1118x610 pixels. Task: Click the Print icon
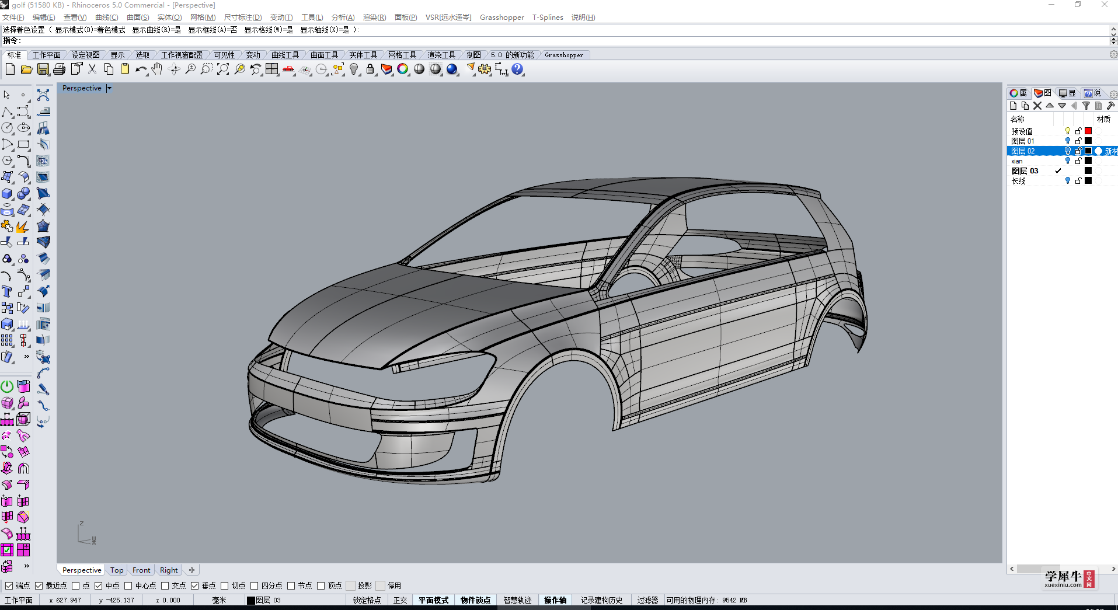[x=59, y=69]
